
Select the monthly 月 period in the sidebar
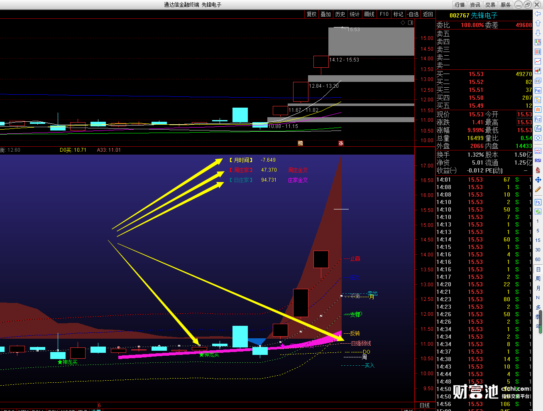tap(538, 288)
